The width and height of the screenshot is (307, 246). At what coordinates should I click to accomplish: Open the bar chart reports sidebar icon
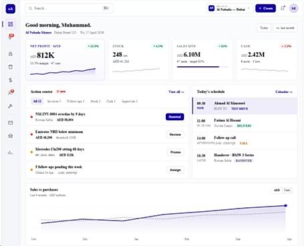(x=11, y=152)
